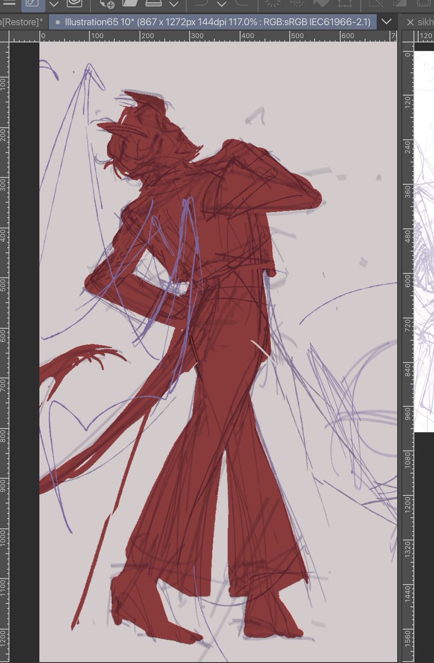Click the Redo arrow icon
The width and height of the screenshot is (434, 663).
point(241,3)
